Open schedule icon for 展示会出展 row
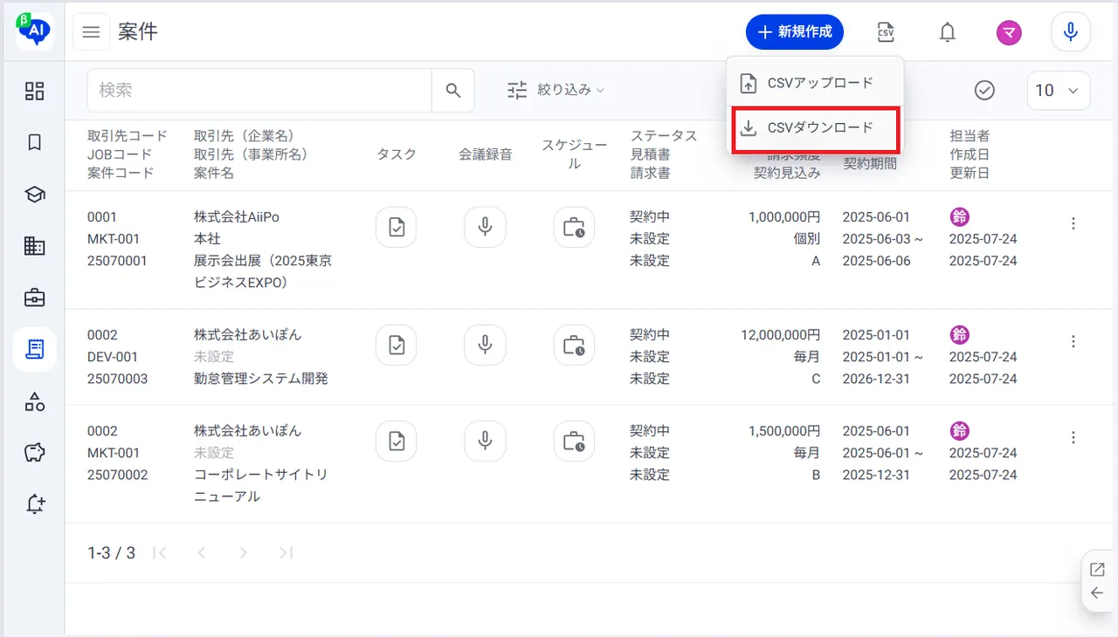Viewport: 1118px width, 637px height. click(x=574, y=228)
